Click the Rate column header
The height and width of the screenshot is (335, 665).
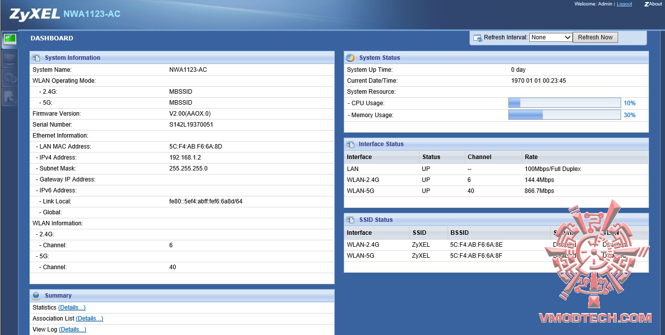531,157
